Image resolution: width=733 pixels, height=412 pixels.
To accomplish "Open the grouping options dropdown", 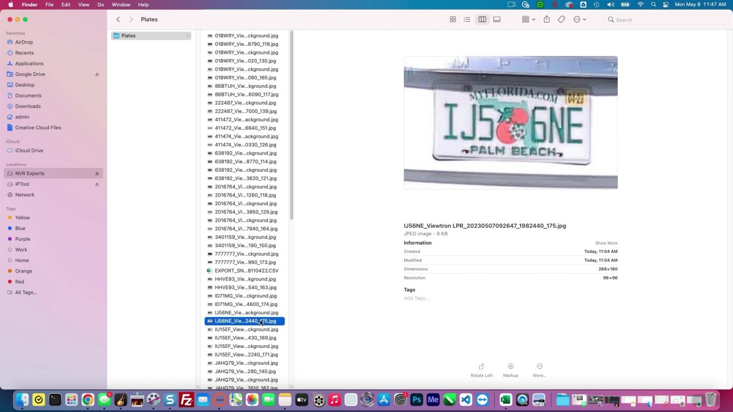I will click(527, 19).
